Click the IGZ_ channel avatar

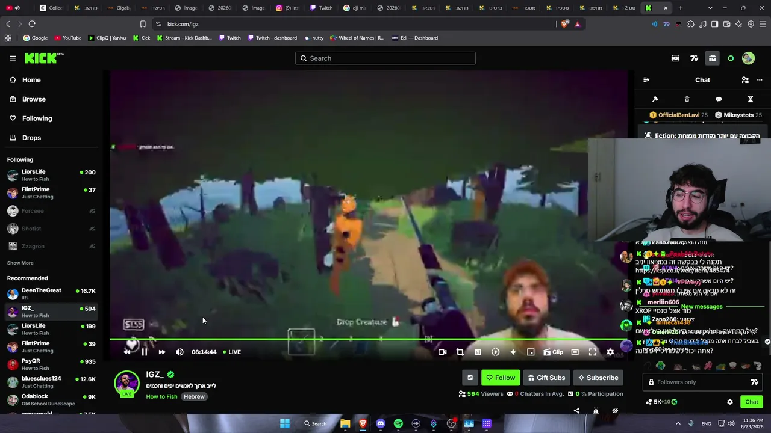[x=126, y=383]
